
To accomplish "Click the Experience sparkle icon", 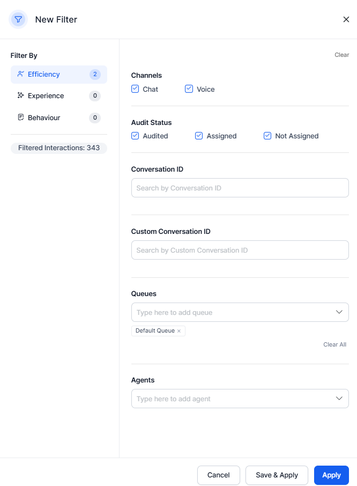I will (x=20, y=95).
